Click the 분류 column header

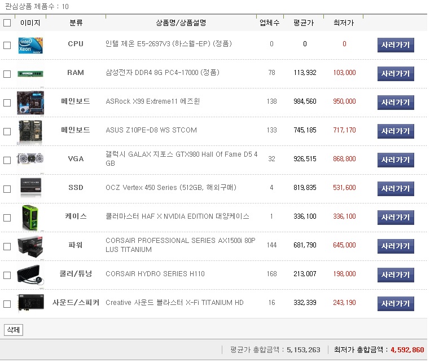tap(76, 23)
